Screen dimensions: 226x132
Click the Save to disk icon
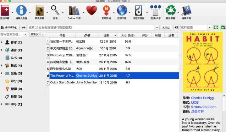point(139,10)
